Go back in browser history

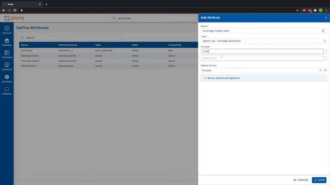click(x=4, y=10)
